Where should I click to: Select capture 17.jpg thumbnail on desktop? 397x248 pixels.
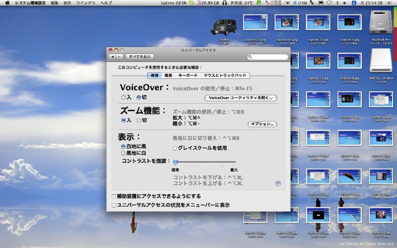[x=287, y=22]
